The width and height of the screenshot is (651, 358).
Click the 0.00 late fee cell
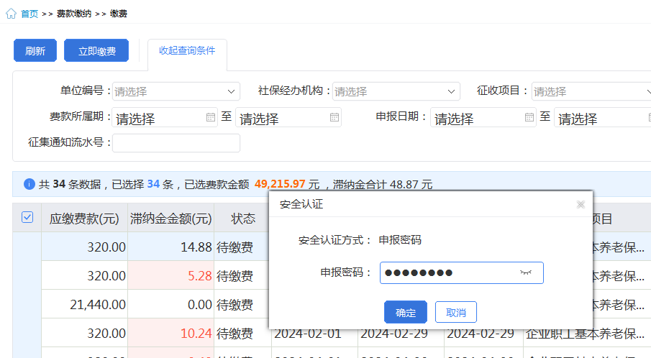pyautogui.click(x=170, y=305)
